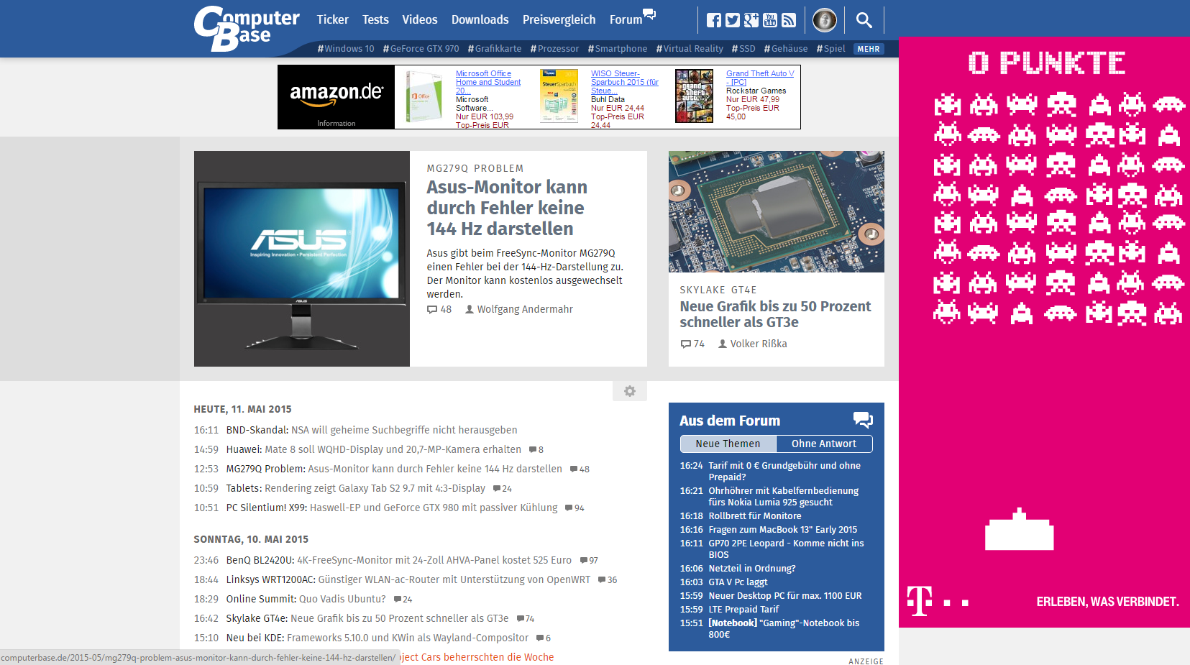Click comment bubble 94 beside PC Silentium news
1190x665 pixels.
coord(575,508)
